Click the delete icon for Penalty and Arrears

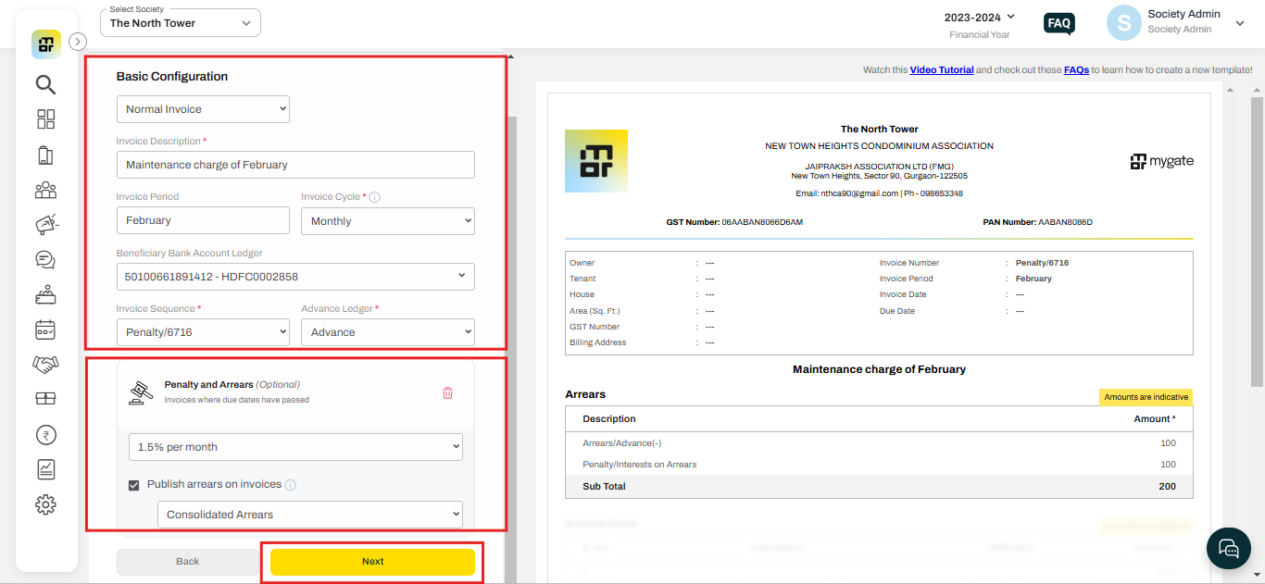[447, 392]
